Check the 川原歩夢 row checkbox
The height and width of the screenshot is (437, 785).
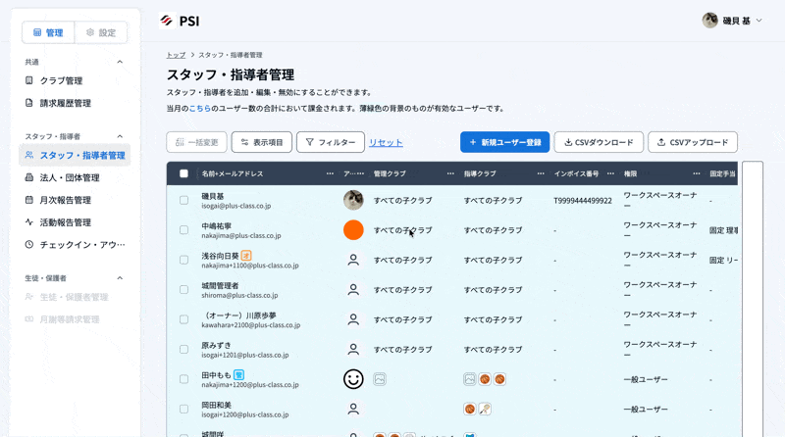183,319
